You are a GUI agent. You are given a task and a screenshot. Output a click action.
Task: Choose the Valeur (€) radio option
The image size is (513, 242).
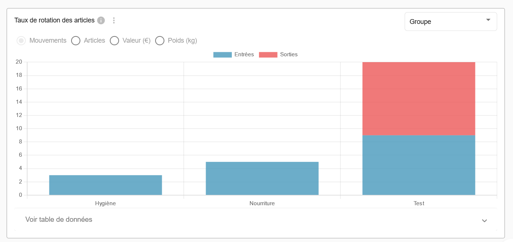pos(115,40)
